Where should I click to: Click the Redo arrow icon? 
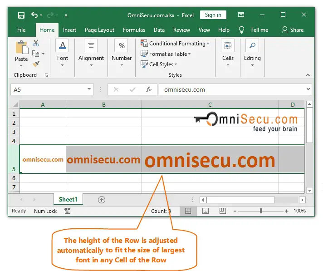tap(50, 15)
